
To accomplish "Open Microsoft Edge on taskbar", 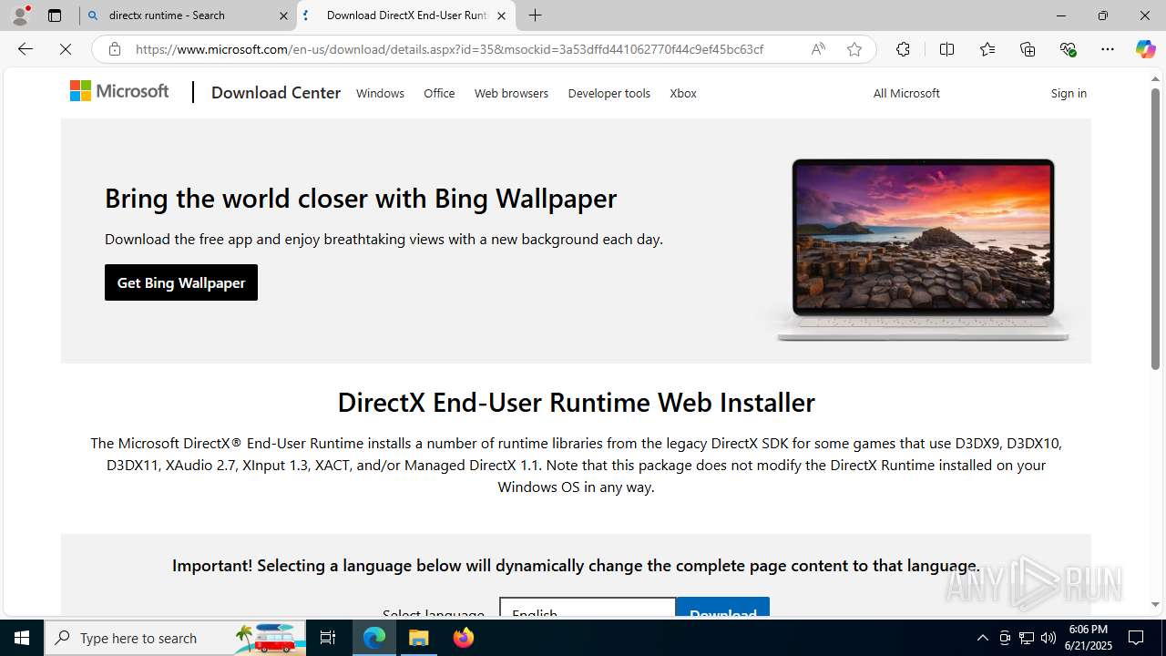I will (x=374, y=638).
